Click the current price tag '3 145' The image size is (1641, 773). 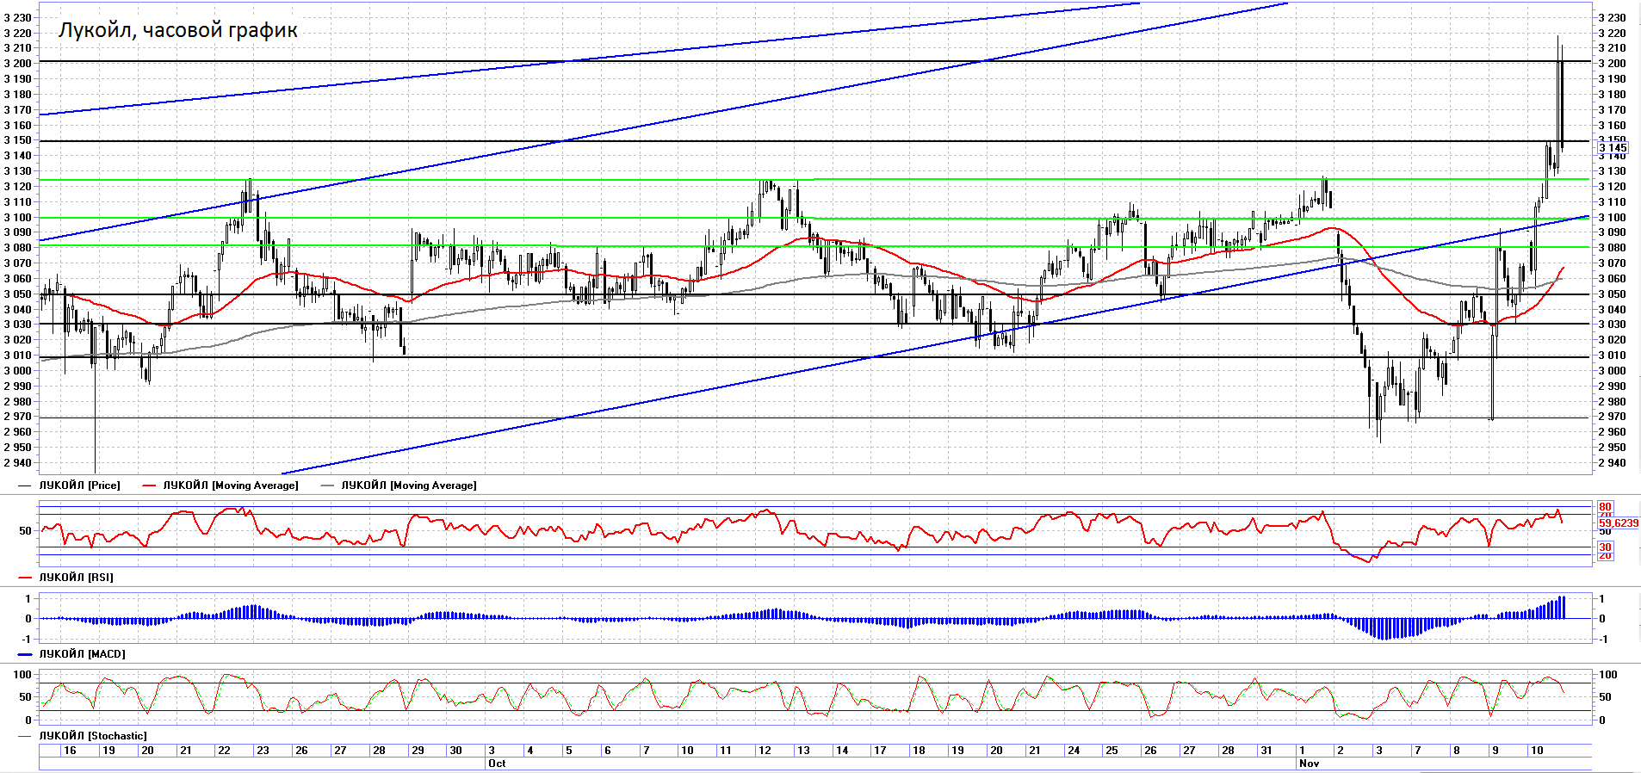(1613, 148)
